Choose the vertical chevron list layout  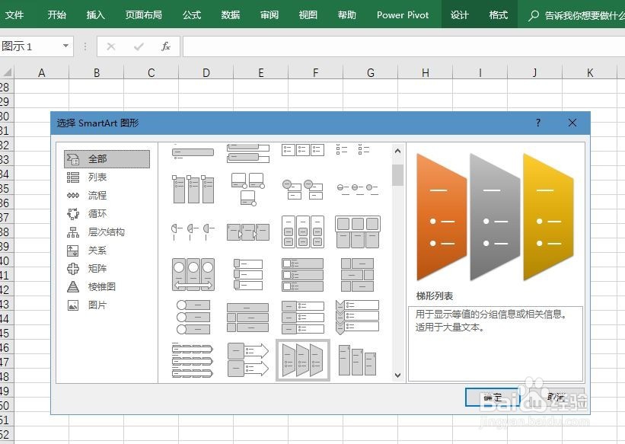pos(358,317)
